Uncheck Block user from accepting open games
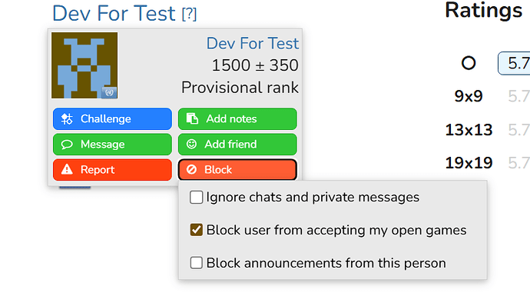Image resolution: width=530 pixels, height=306 pixels. point(196,230)
